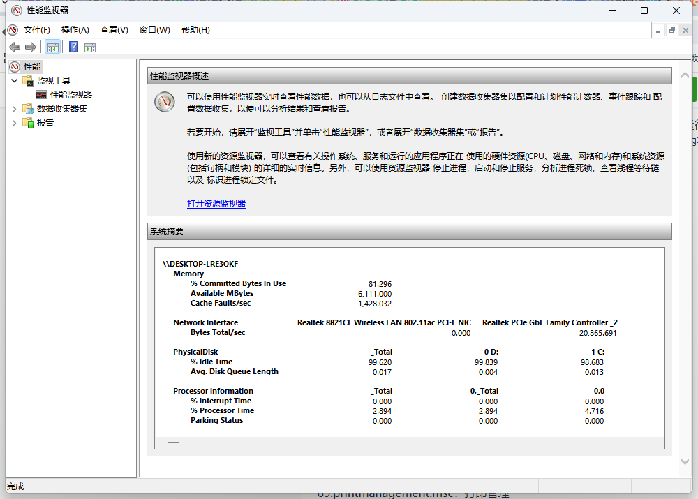Viewport: 698px width, 499px height.
Task: Click the 1 C: disk column header
Action: (598, 352)
